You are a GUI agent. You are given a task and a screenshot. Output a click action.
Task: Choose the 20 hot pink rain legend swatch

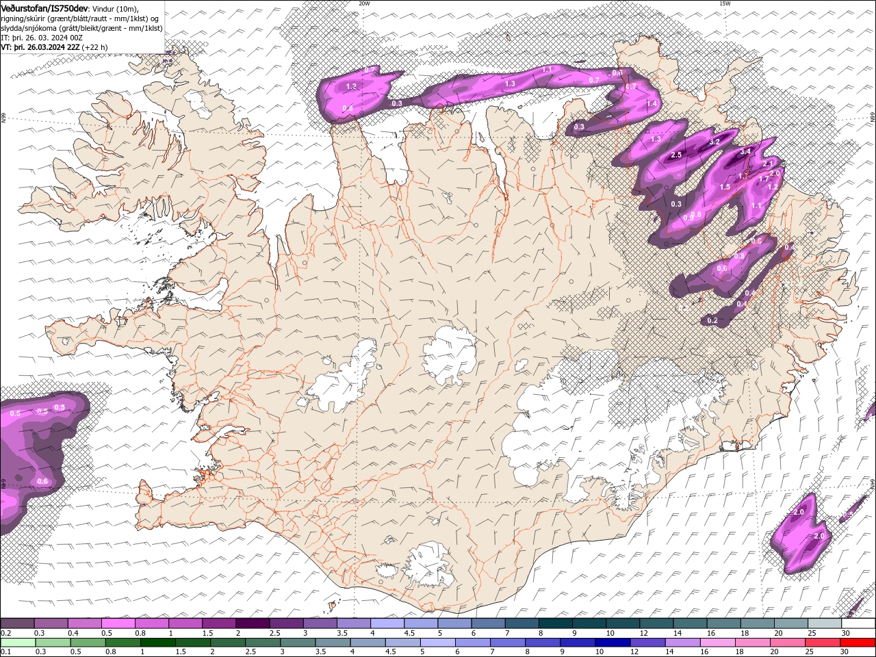pyautogui.click(x=787, y=643)
